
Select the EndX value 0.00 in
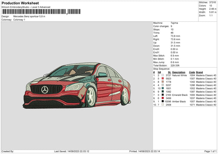point(174,49)
